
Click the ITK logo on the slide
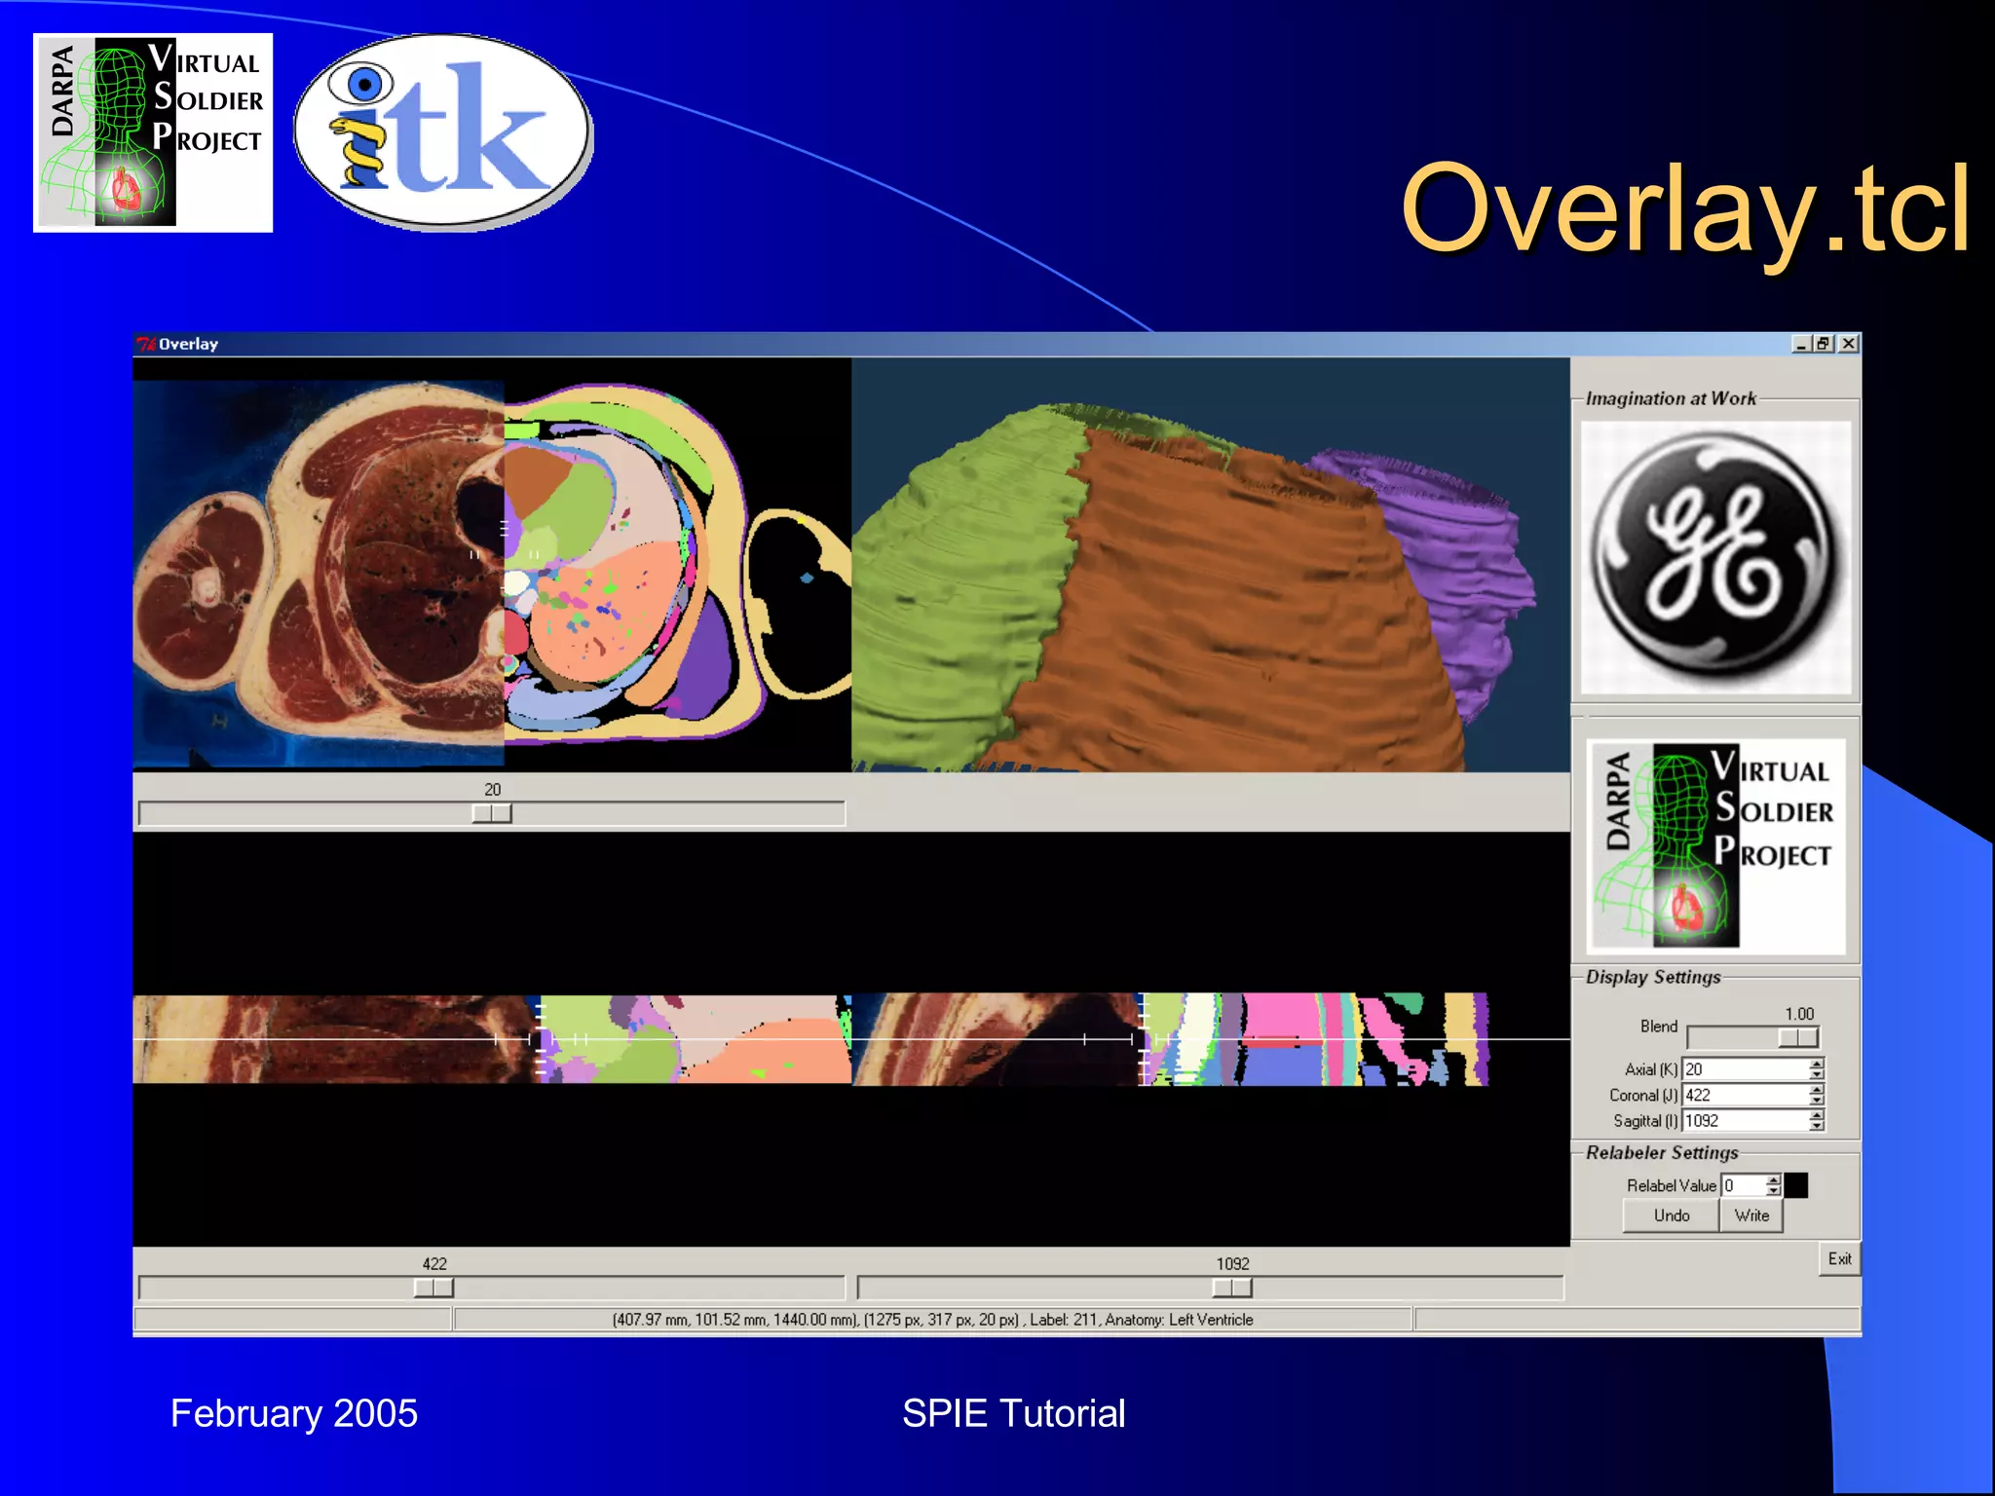click(443, 131)
